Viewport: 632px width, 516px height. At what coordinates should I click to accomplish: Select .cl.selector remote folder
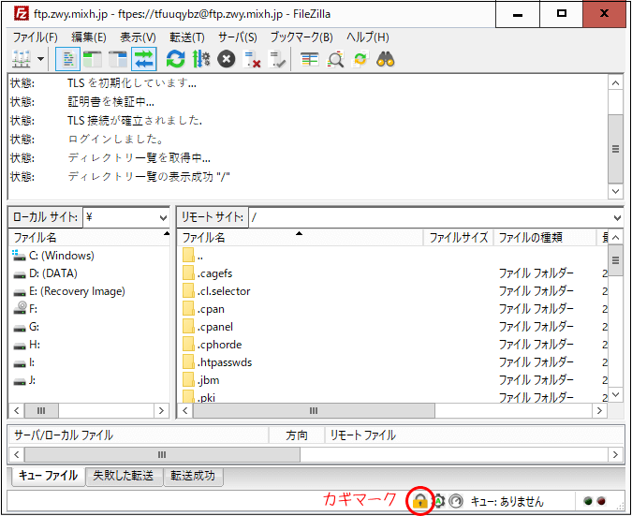(x=216, y=291)
